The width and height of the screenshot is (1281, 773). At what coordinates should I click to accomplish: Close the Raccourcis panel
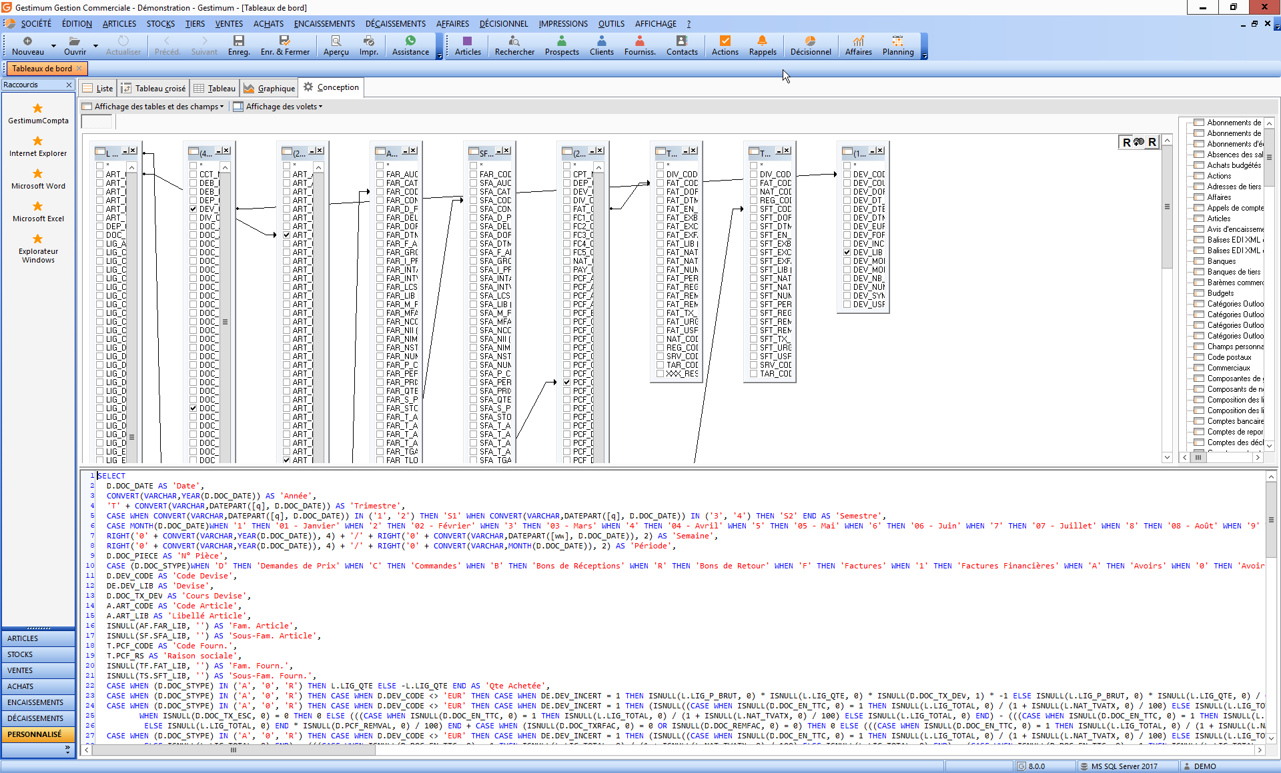point(69,85)
